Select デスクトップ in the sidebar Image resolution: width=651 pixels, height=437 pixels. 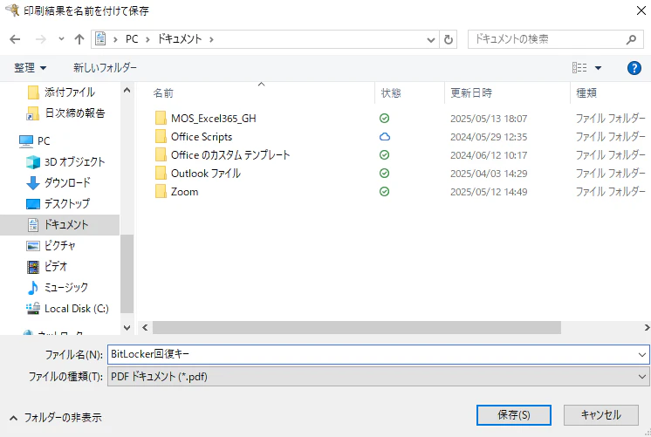(x=67, y=204)
